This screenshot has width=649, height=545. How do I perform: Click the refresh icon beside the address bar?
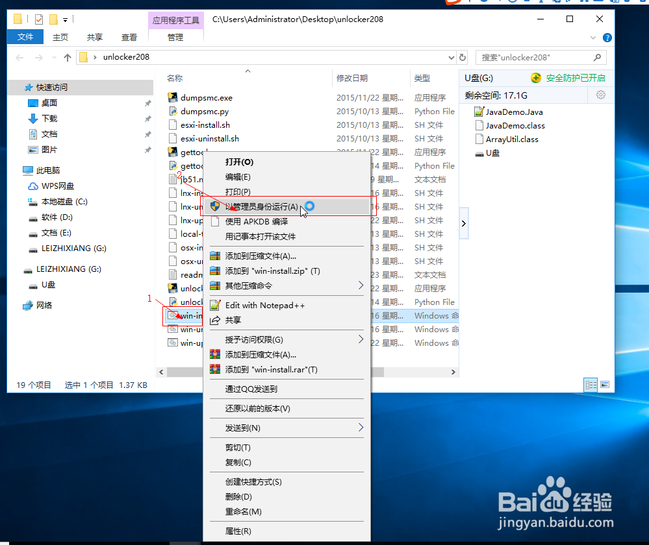point(462,57)
